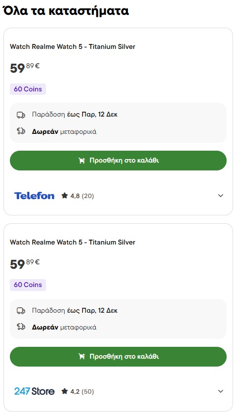Click the cart icon in first add-to-cart button
The image size is (237, 414).
(82, 161)
